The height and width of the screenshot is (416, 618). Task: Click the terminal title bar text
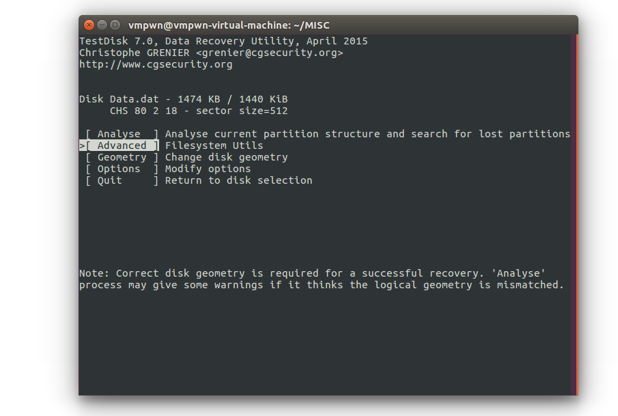(229, 25)
